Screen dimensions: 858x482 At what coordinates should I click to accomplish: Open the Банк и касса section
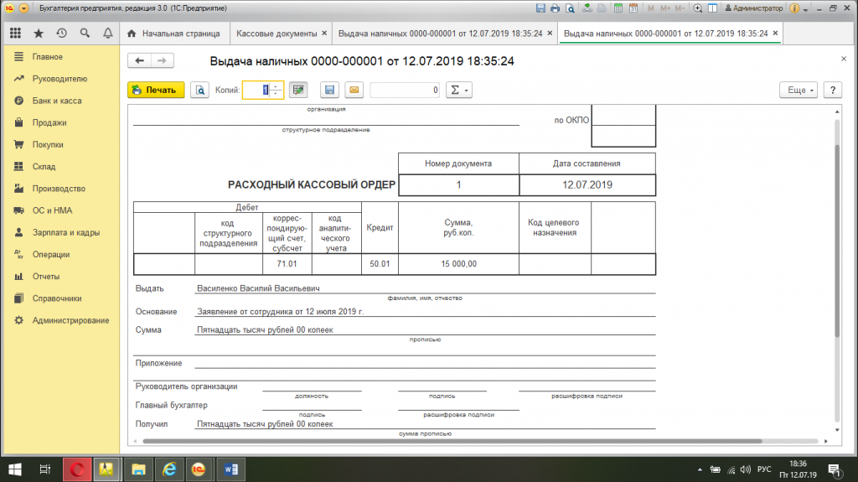click(x=57, y=101)
